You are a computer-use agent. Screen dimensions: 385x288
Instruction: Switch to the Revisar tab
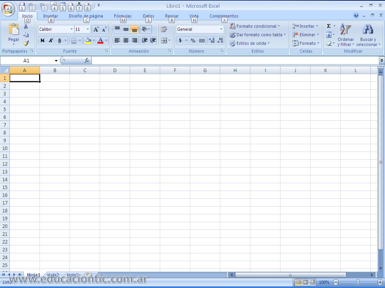pyautogui.click(x=171, y=16)
